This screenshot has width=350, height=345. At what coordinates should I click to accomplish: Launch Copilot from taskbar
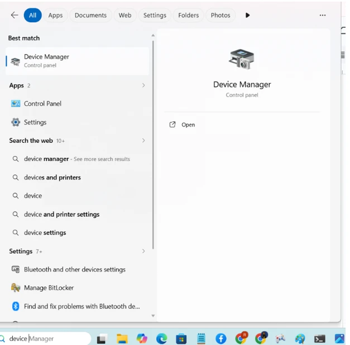pyautogui.click(x=142, y=339)
